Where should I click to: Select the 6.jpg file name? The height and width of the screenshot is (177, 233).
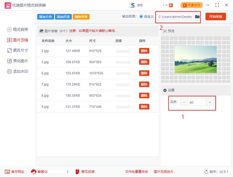tap(45, 73)
